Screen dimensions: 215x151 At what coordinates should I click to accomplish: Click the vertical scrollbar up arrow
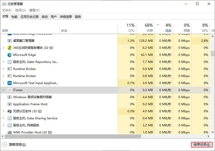click(x=212, y=36)
